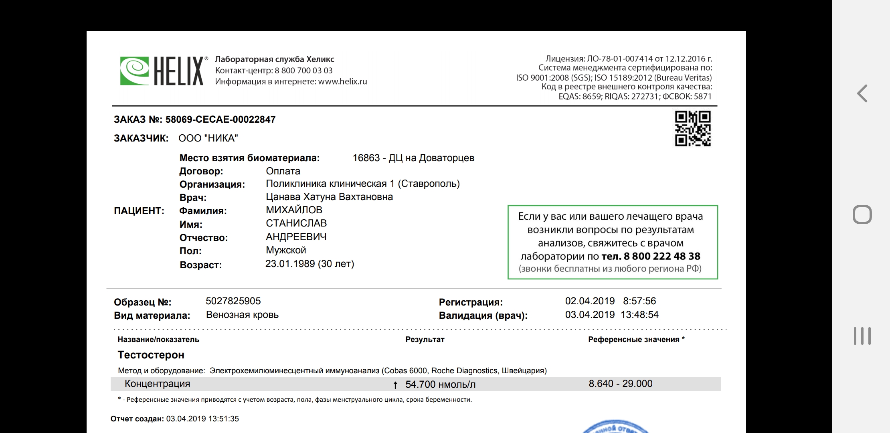
Task: Click the up arrow beside 54.700 result
Action: coord(395,385)
